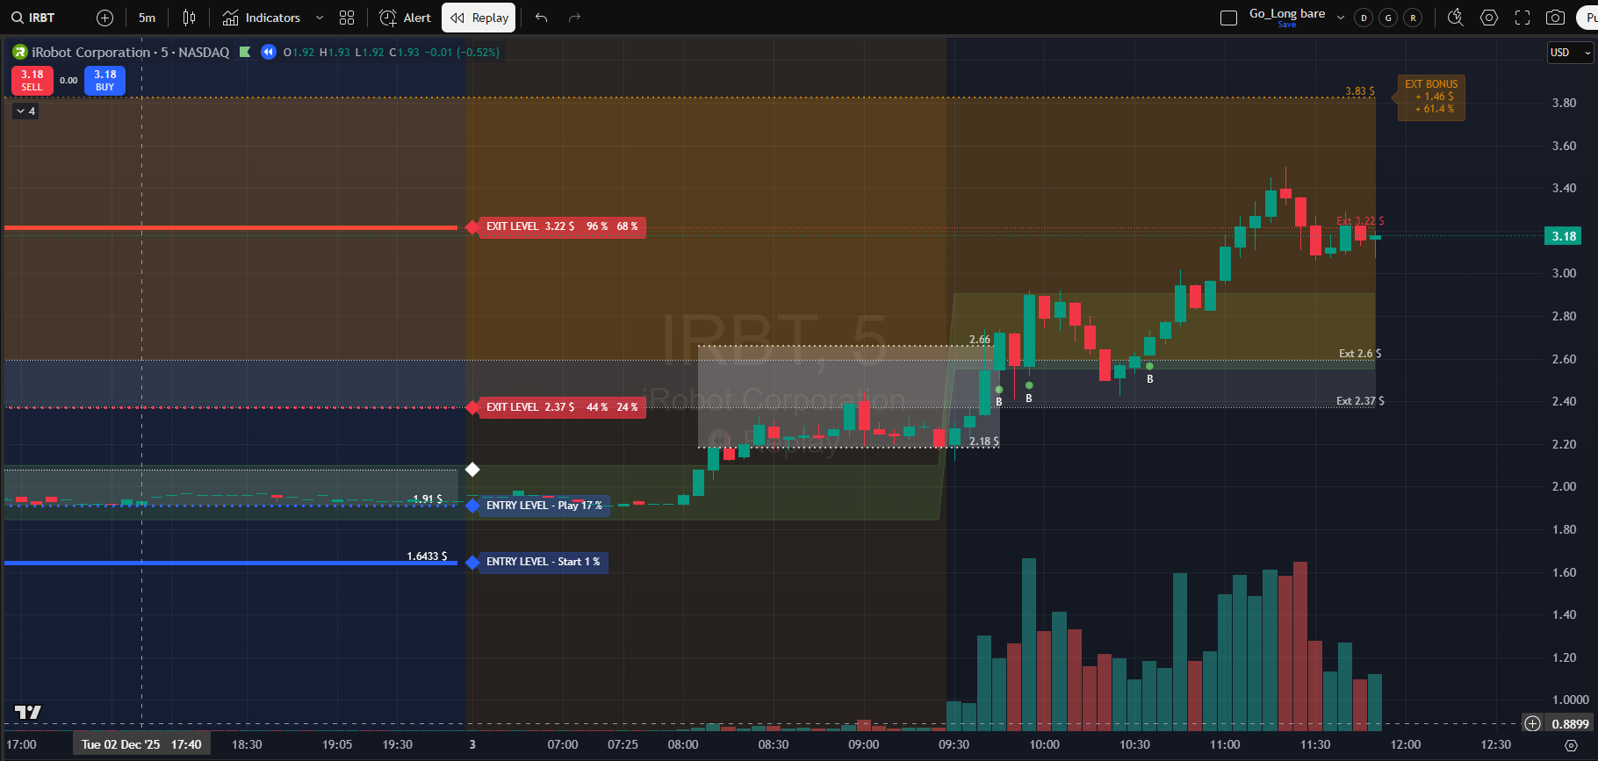Click the layout select square checkbox
1598x761 pixels.
pyautogui.click(x=1229, y=18)
